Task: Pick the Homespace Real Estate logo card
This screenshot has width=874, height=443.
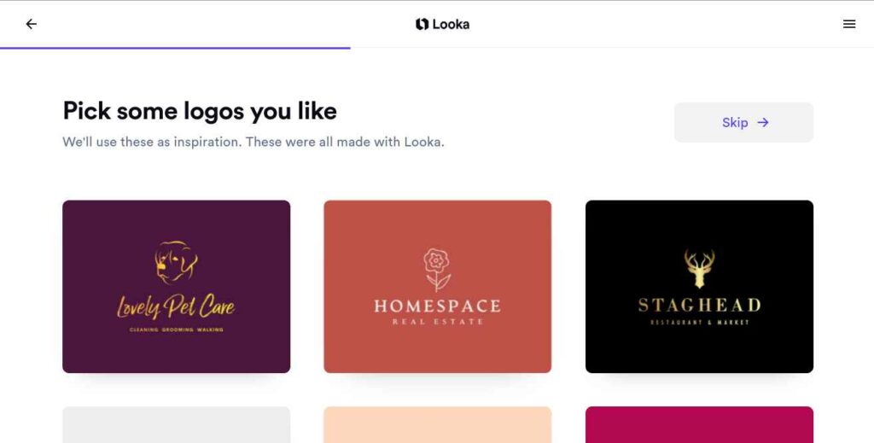Action: point(438,287)
